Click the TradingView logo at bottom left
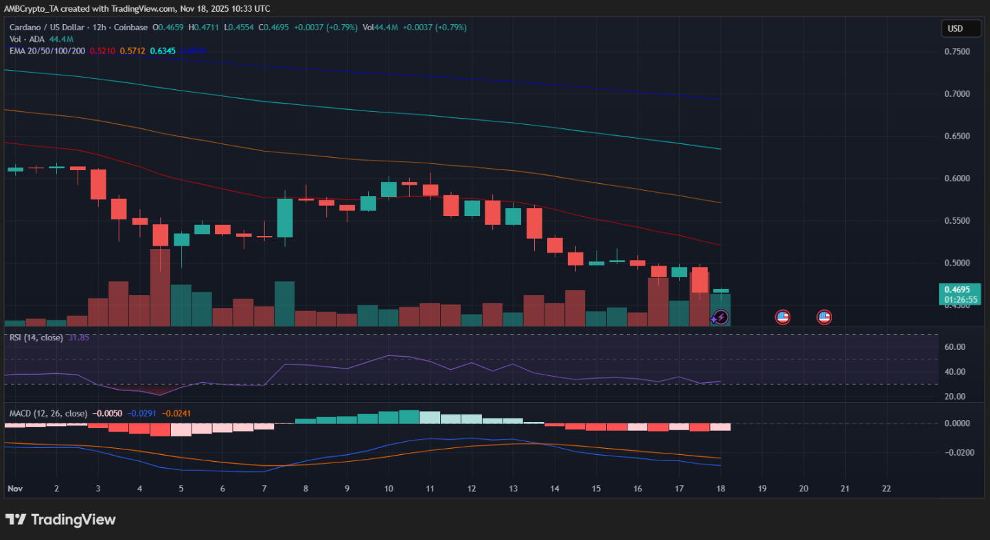Image resolution: width=990 pixels, height=540 pixels. [60, 519]
